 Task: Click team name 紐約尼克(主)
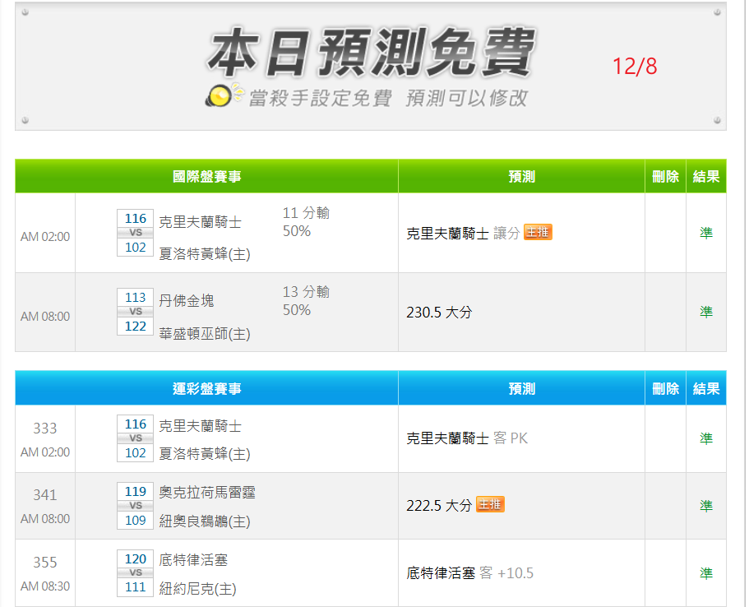pyautogui.click(x=198, y=588)
